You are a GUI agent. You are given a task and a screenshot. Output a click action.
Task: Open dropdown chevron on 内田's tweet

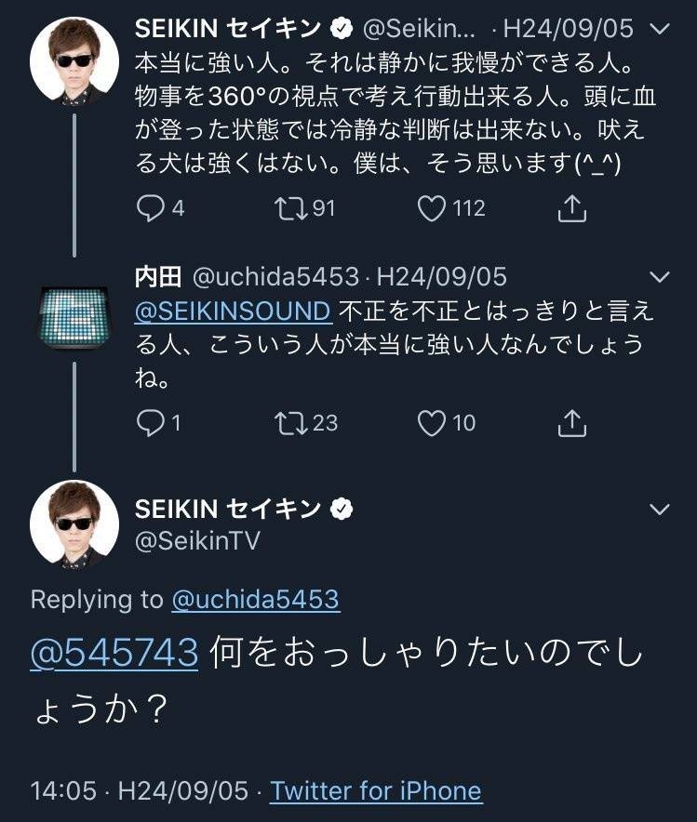point(659,277)
